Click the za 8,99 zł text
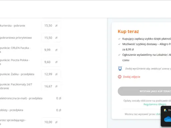The image size is (171, 128). (128, 49)
